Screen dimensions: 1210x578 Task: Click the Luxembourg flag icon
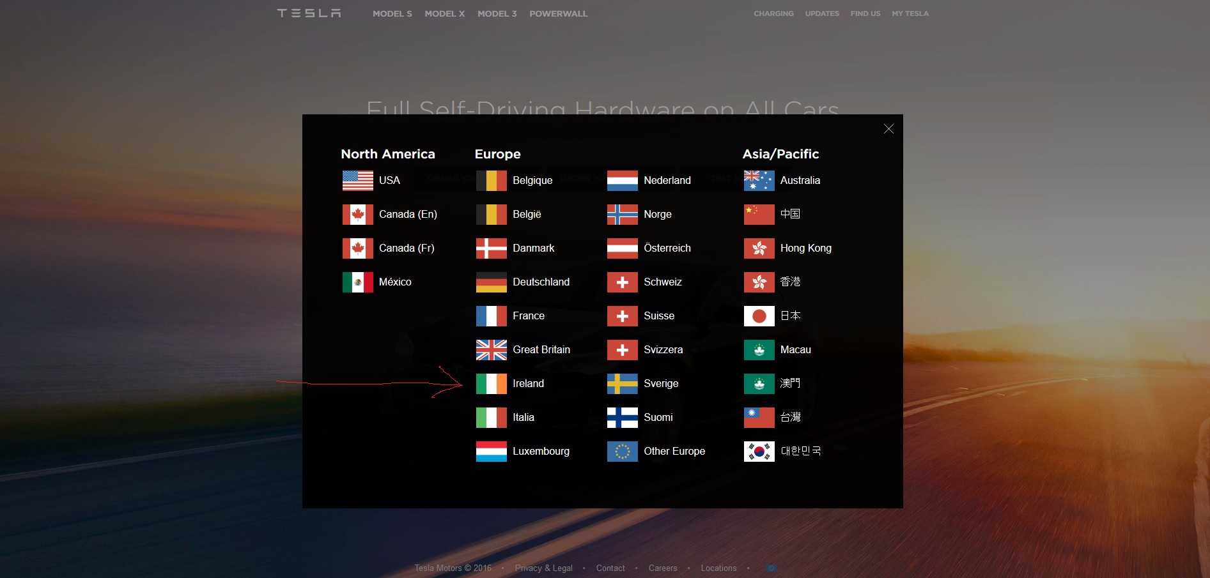(x=491, y=452)
